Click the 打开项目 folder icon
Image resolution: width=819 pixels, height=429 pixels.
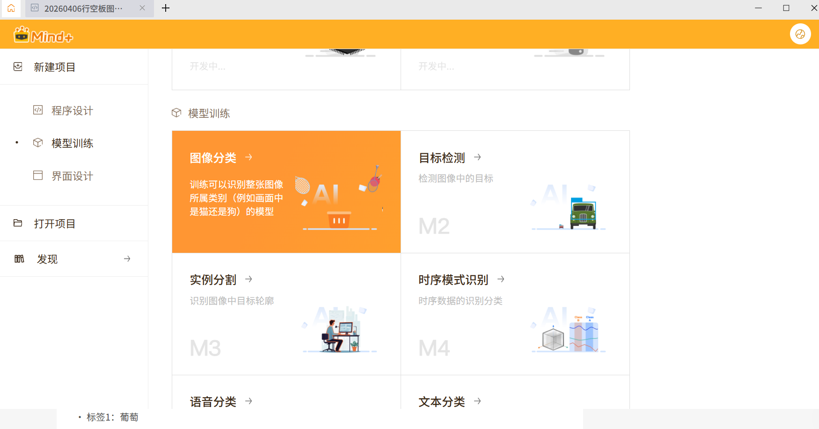[18, 223]
